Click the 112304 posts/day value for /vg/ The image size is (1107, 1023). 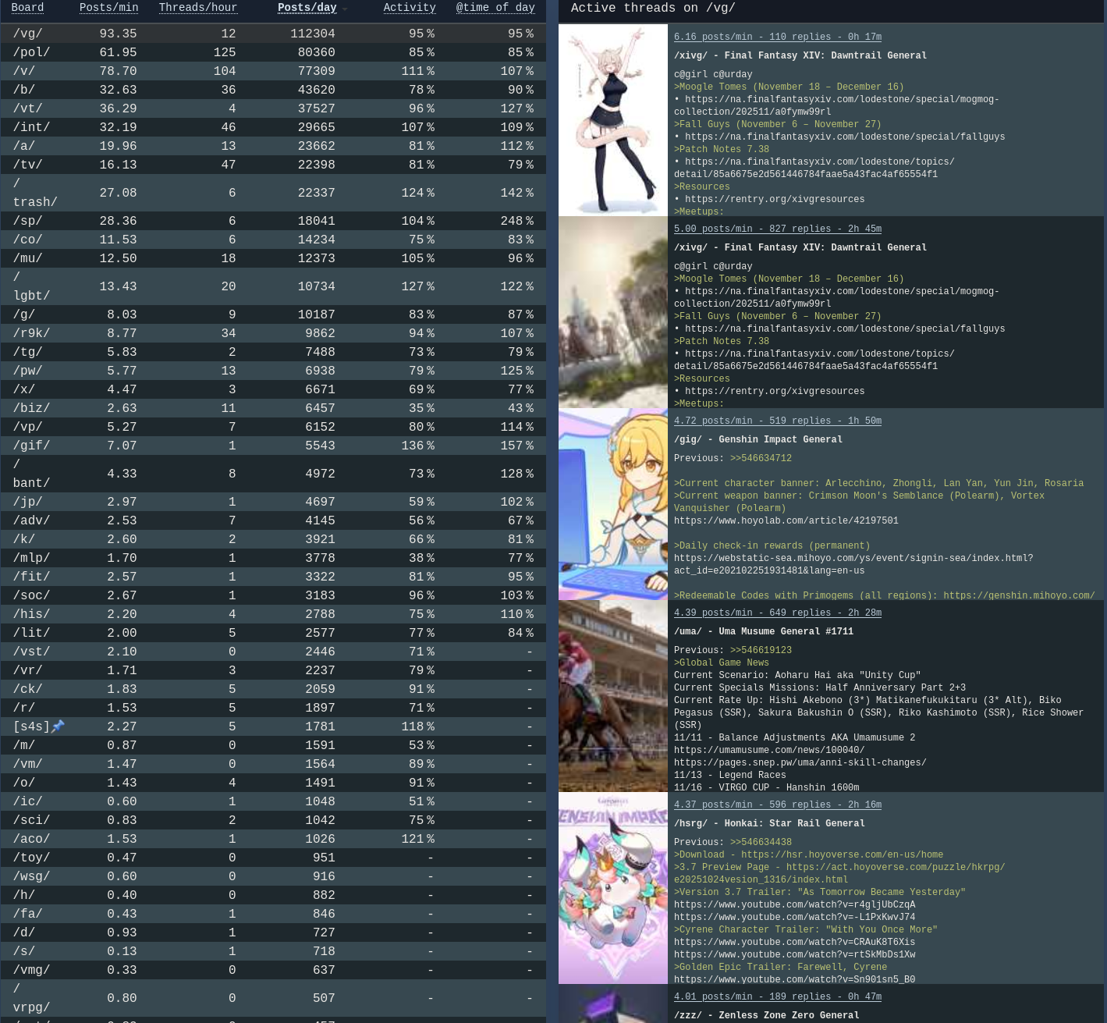[x=312, y=34]
